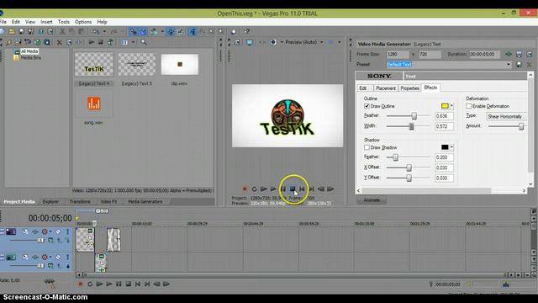This screenshot has height=303, width=538.
Task: Switch to the Placement tab
Action: coord(386,88)
